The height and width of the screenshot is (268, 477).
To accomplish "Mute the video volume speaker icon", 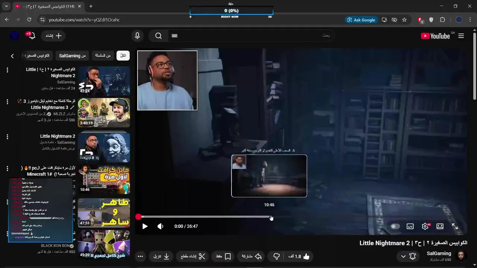I will click(161, 226).
